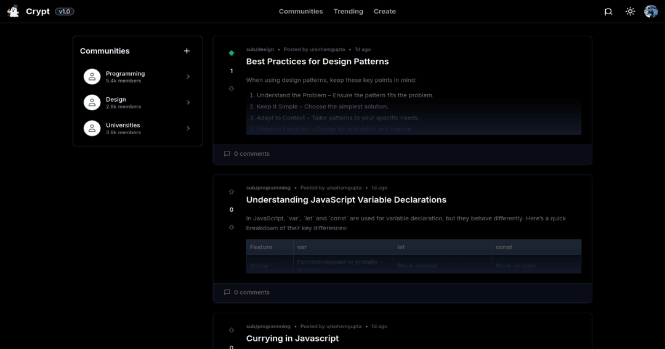The height and width of the screenshot is (349, 665).
Task: Downvote the JavaScript Variable Declarations post
Action: coord(232,227)
